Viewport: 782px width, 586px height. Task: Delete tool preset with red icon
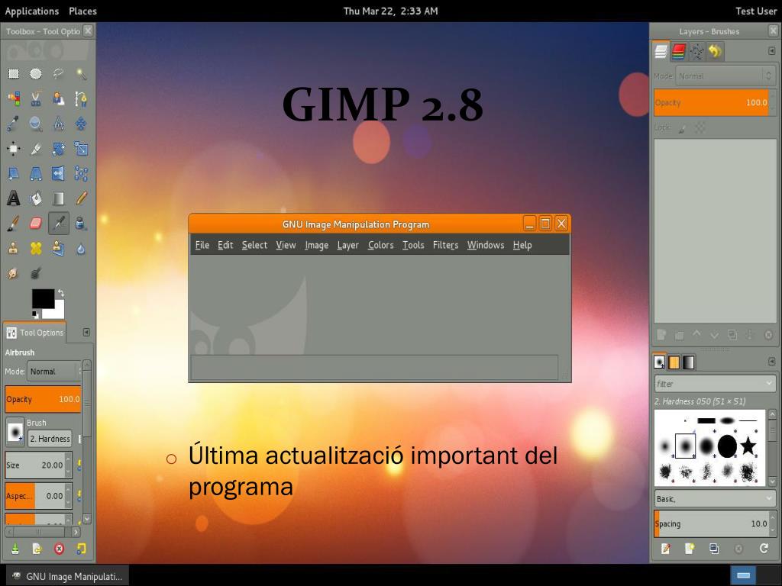click(59, 549)
